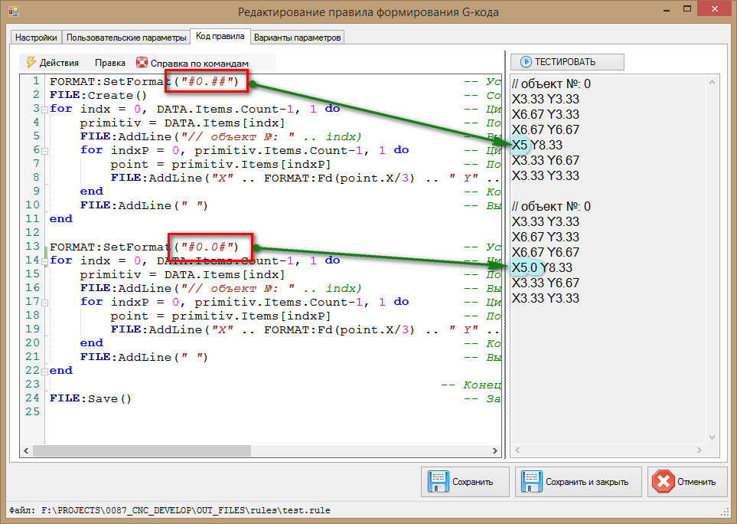737x524 pixels.
Task: Open Справка по командам
Action: click(x=192, y=63)
